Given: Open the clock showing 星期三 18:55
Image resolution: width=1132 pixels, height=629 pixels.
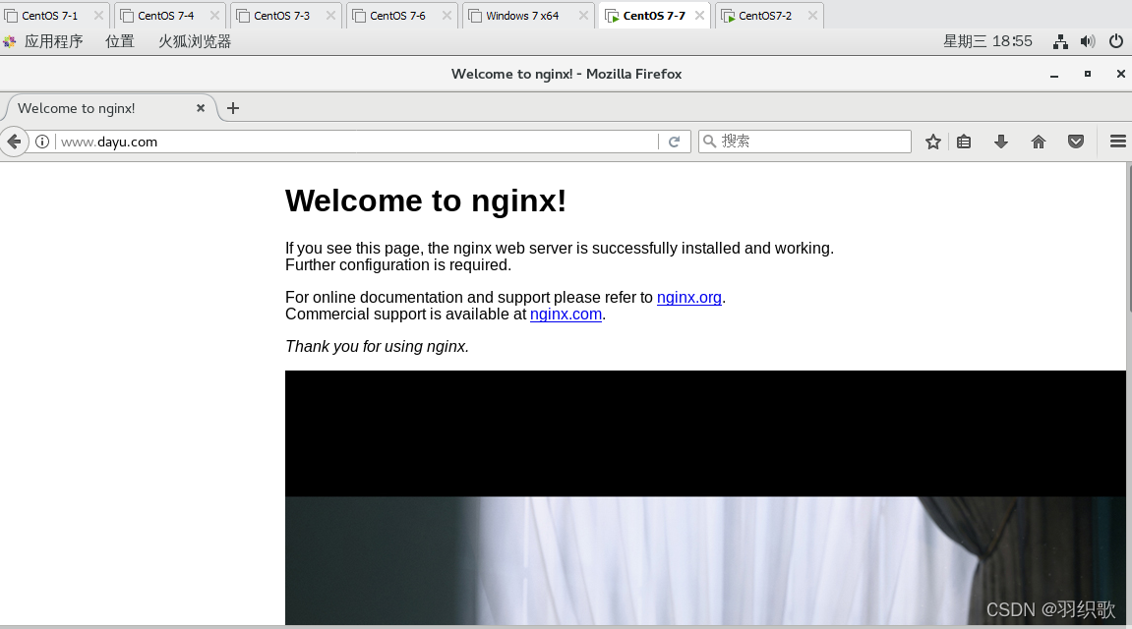Looking at the screenshot, I should tap(987, 42).
